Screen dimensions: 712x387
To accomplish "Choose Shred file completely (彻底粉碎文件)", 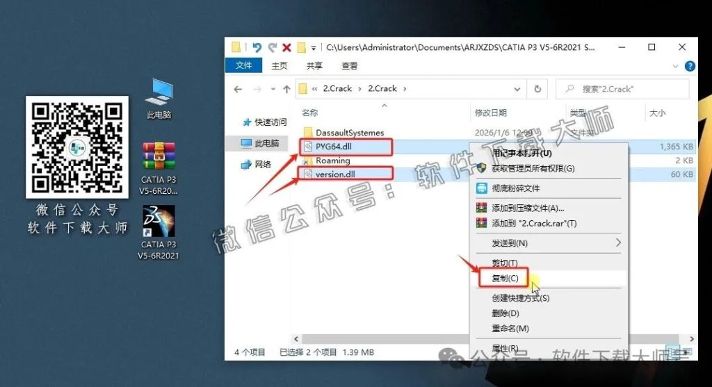I will coord(549,188).
